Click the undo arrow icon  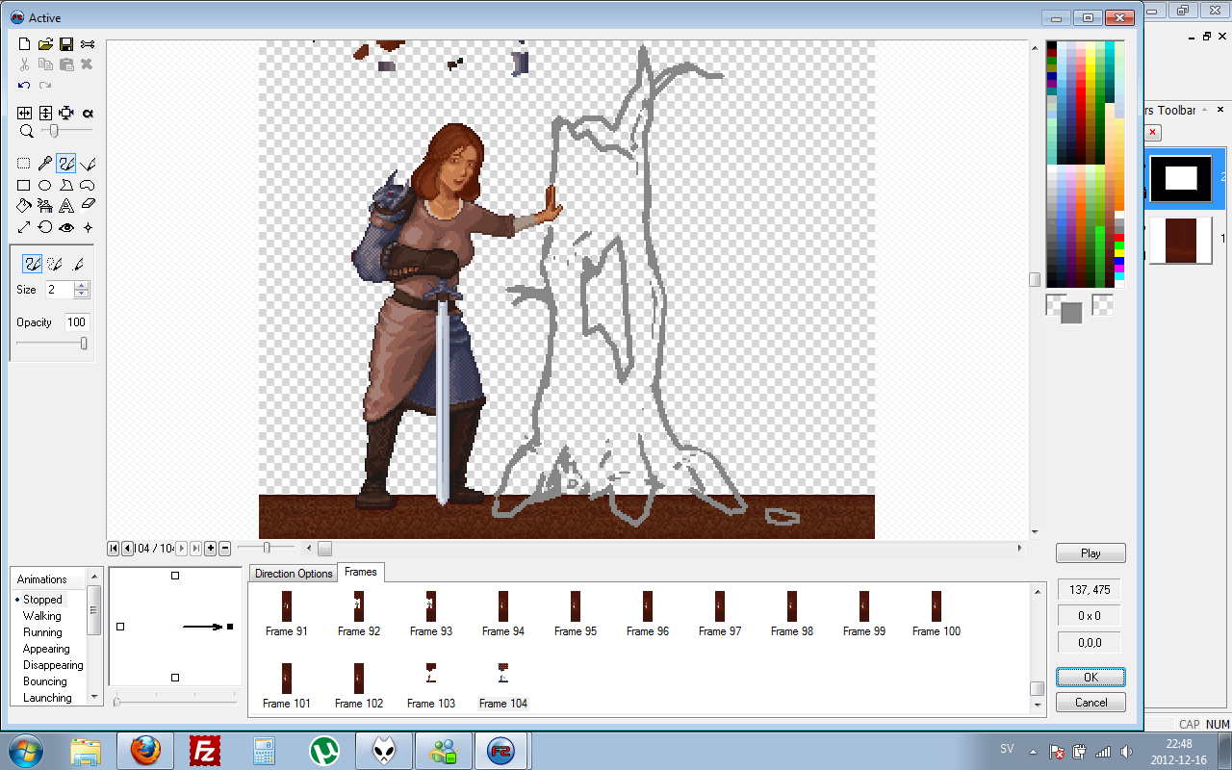click(x=24, y=85)
